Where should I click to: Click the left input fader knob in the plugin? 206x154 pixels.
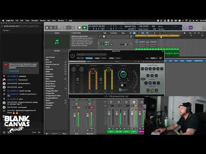(74, 70)
